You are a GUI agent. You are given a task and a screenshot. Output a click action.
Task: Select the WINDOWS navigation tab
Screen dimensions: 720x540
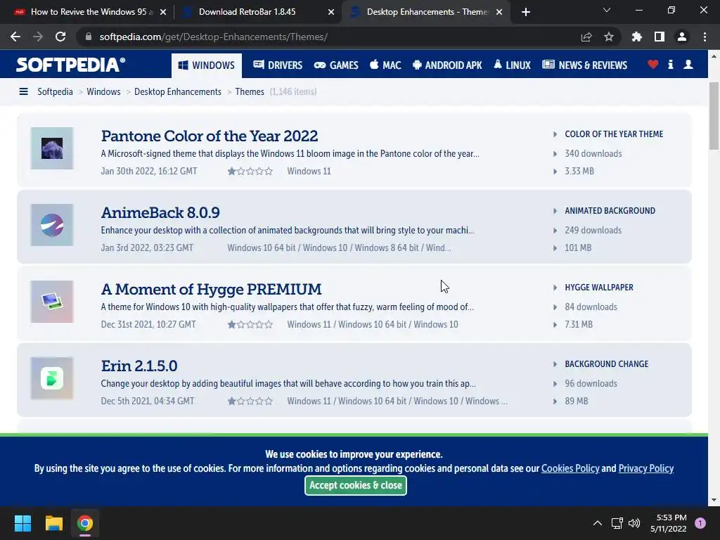[206, 65]
